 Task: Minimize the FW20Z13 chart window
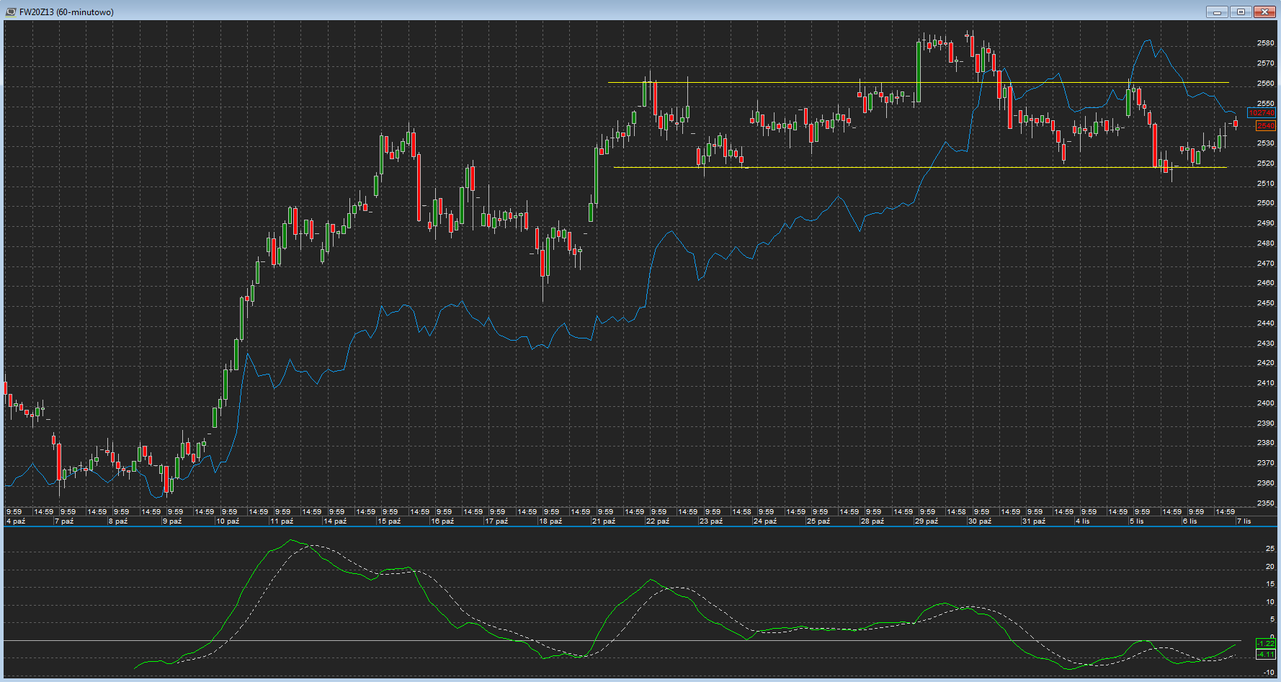[x=1217, y=12]
